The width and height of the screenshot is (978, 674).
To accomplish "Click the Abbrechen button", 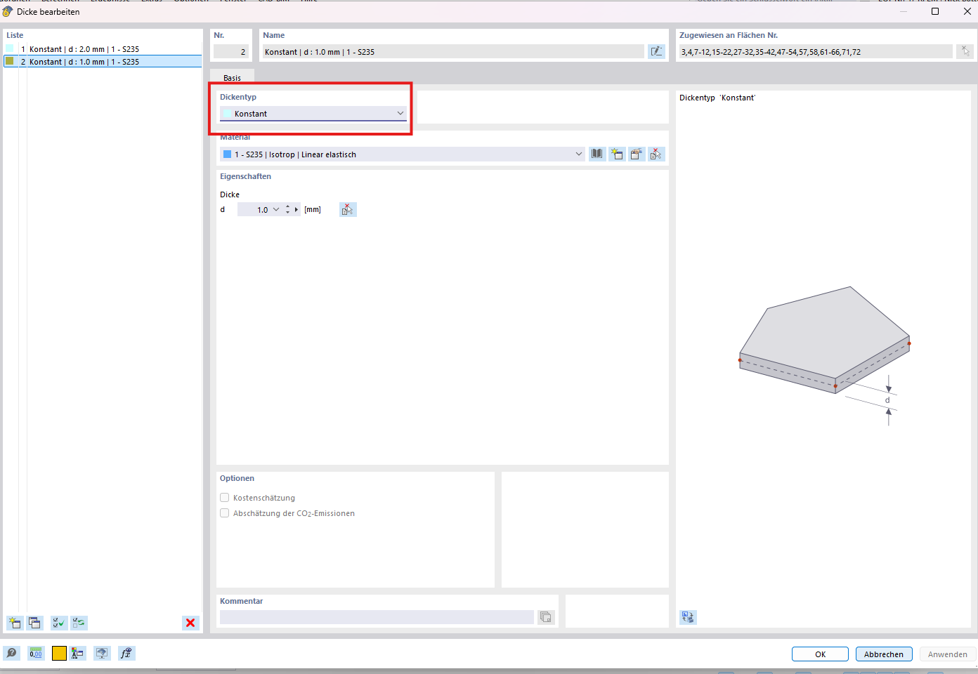I will [883, 654].
